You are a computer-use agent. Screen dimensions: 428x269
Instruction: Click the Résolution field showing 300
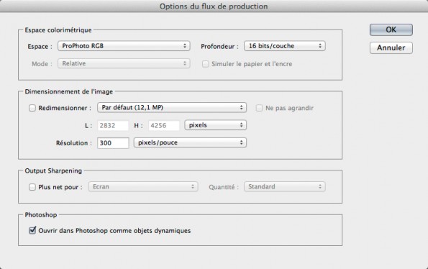coord(113,143)
